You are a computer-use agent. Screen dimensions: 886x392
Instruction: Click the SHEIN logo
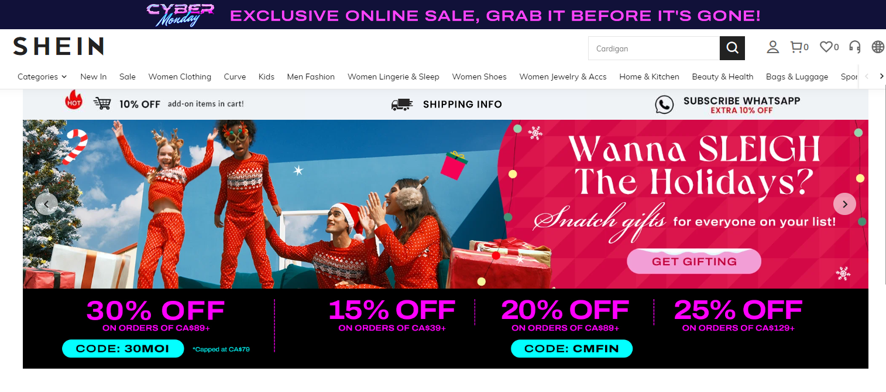pyautogui.click(x=59, y=47)
